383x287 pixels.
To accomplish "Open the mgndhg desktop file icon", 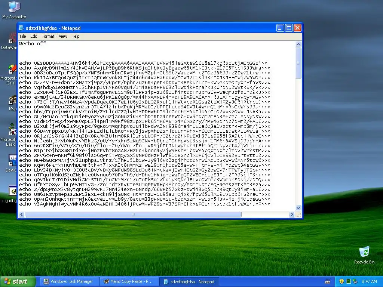I will coord(10,194).
